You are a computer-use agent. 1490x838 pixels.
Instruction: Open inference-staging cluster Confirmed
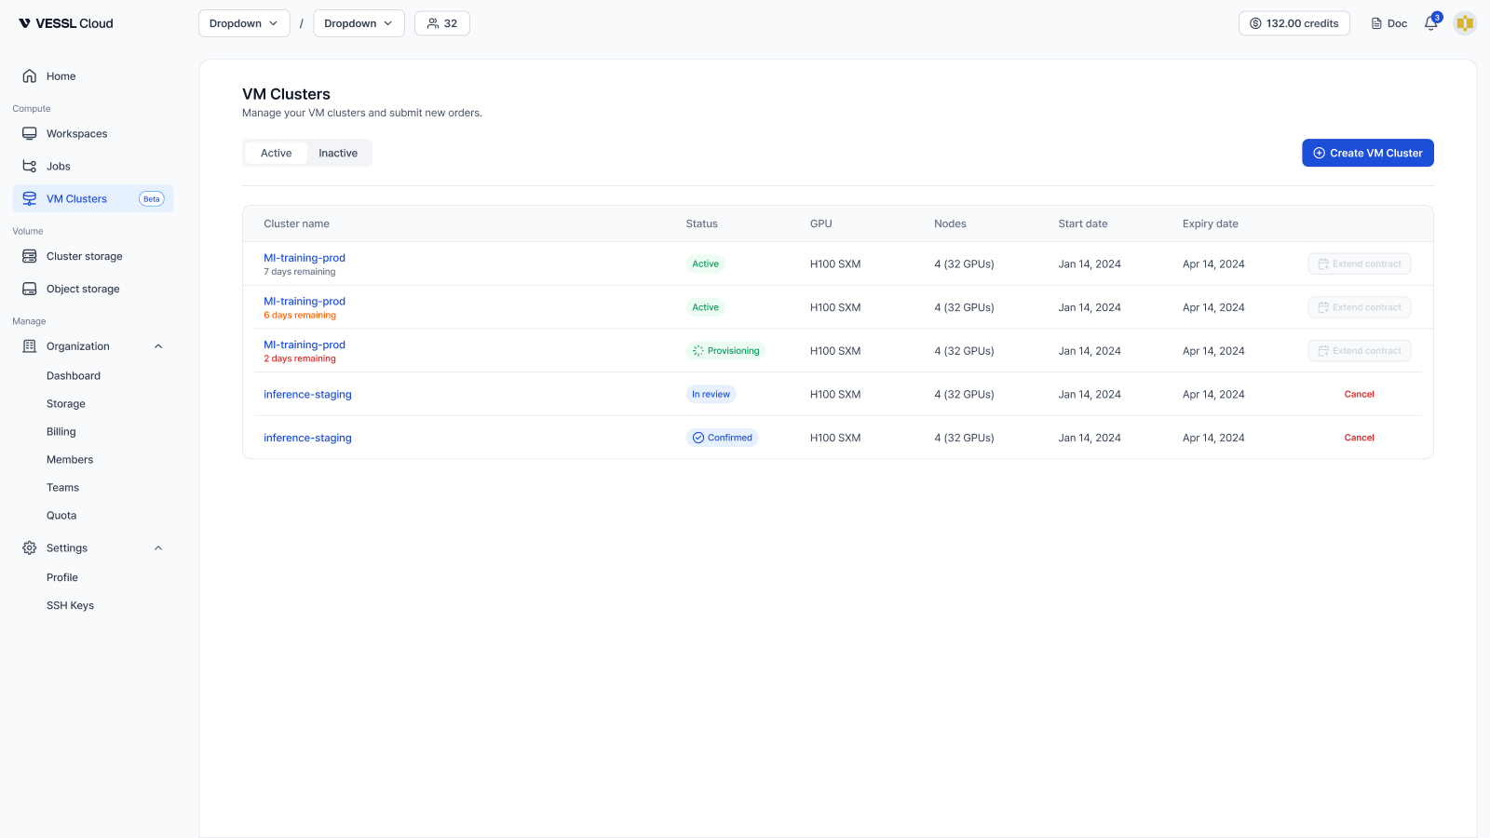coord(307,439)
